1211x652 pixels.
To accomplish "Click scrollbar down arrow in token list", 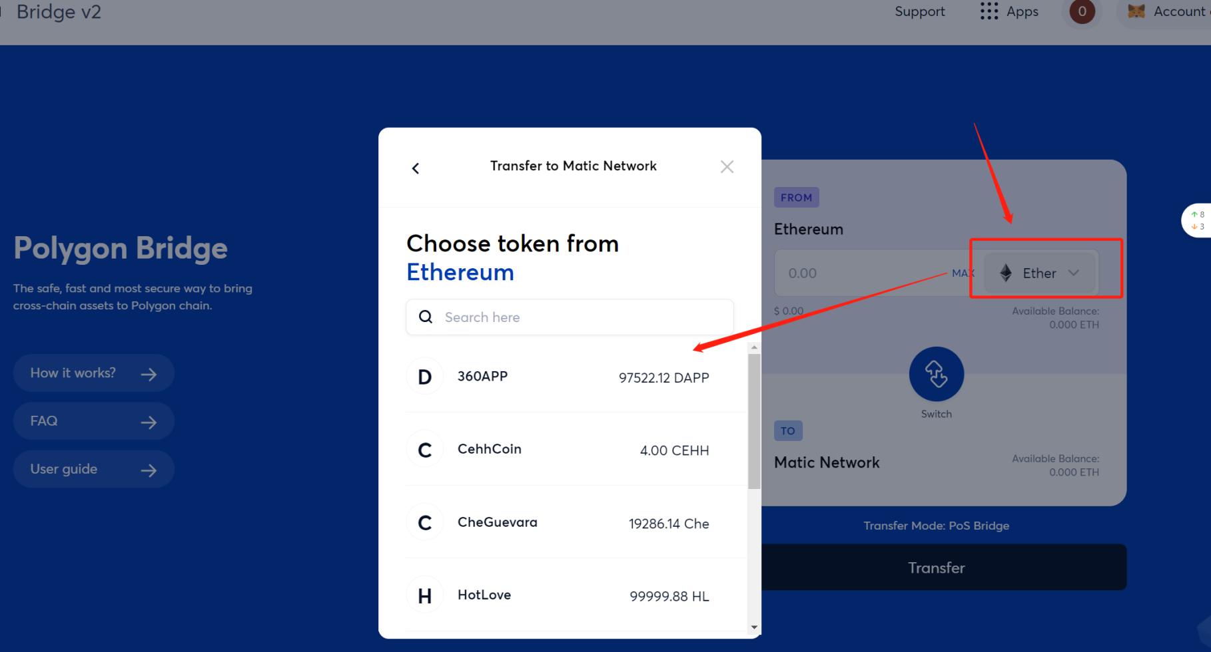I will pos(754,627).
